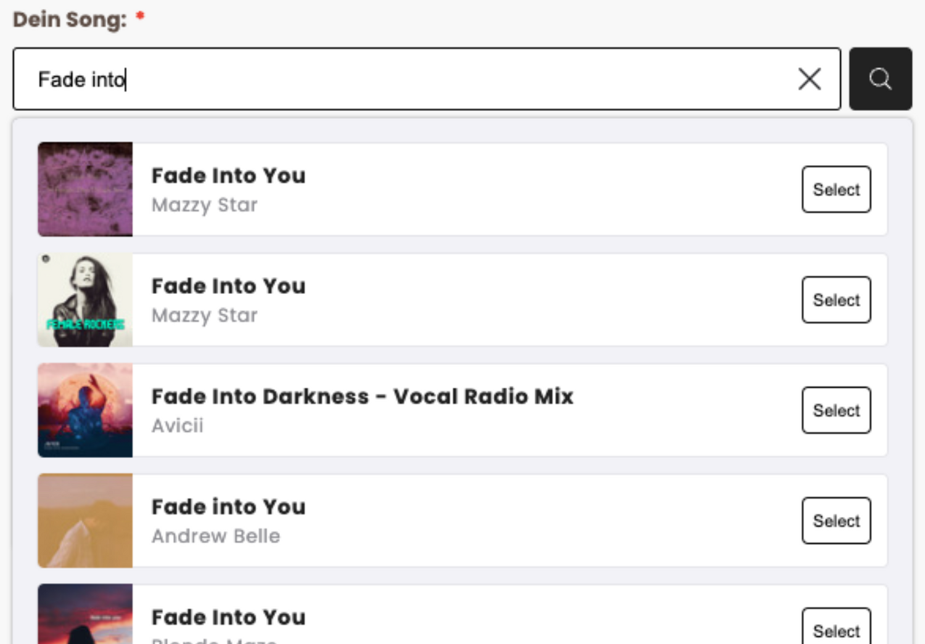Screen dimensions: 925x644
Task: Click the Female Rockers album cover
Action: (85, 300)
